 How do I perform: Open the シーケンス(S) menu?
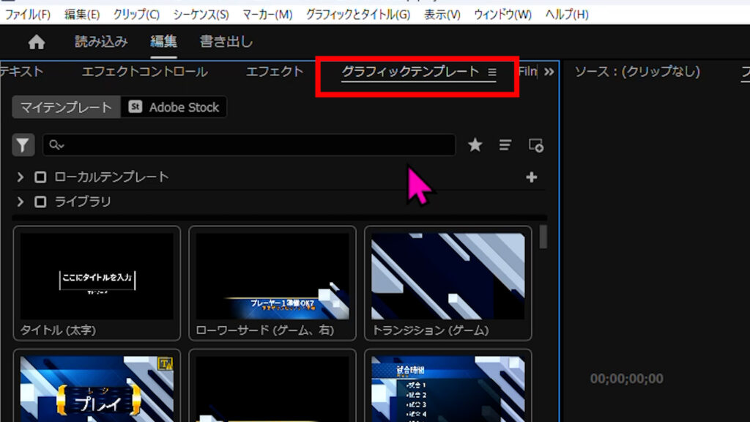201,15
